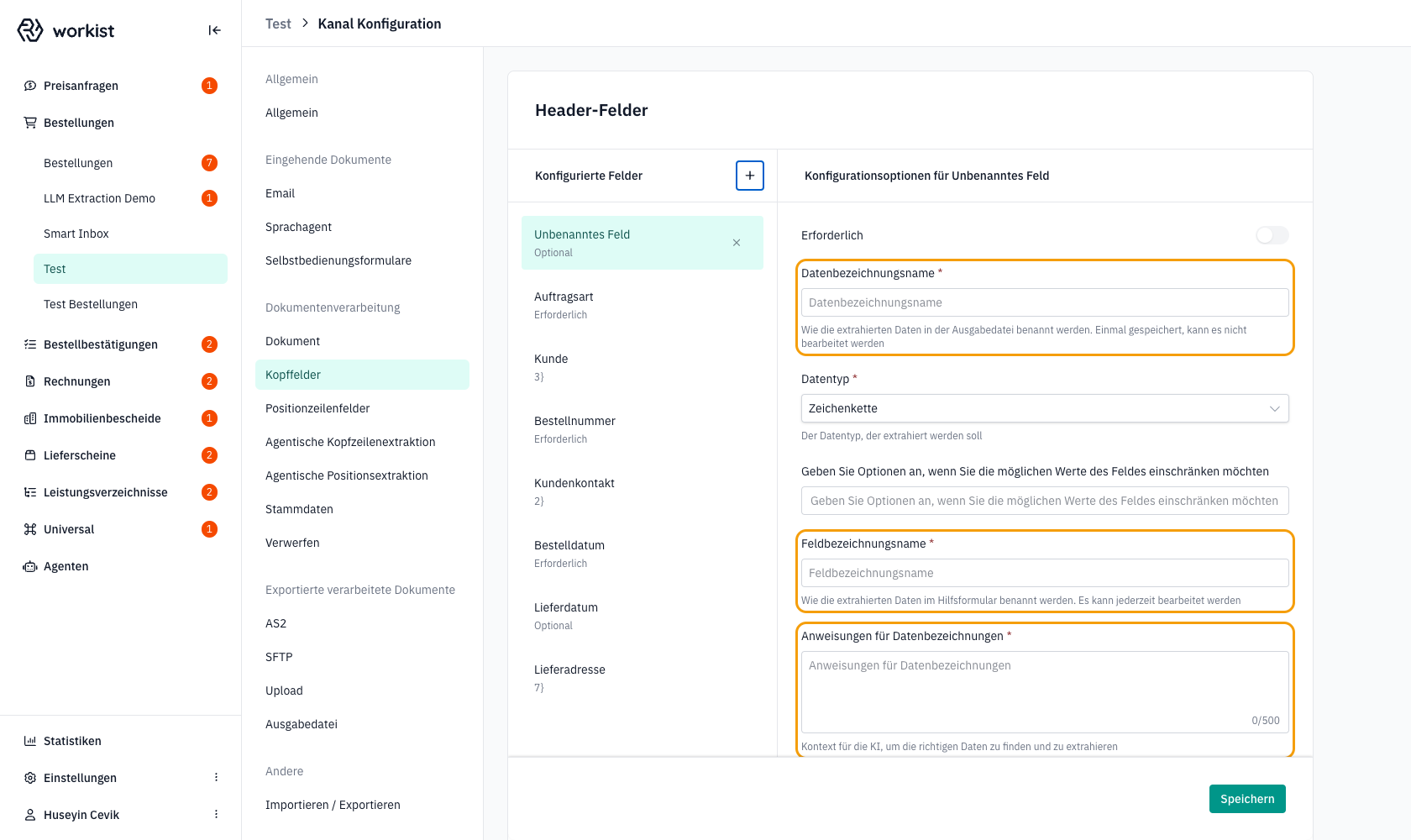
Task: Click the Preisanfragen sidebar icon
Action: (30, 86)
